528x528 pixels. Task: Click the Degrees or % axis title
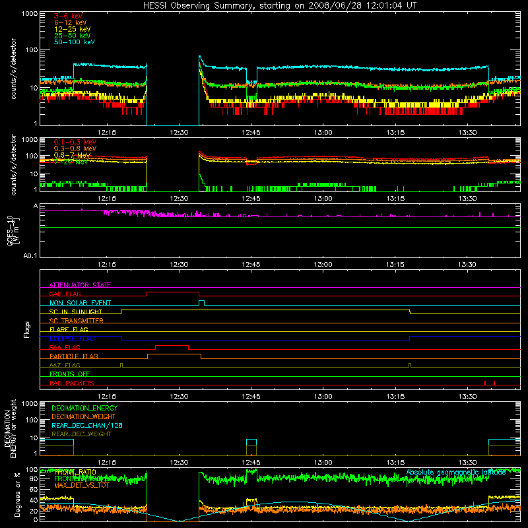[17, 494]
